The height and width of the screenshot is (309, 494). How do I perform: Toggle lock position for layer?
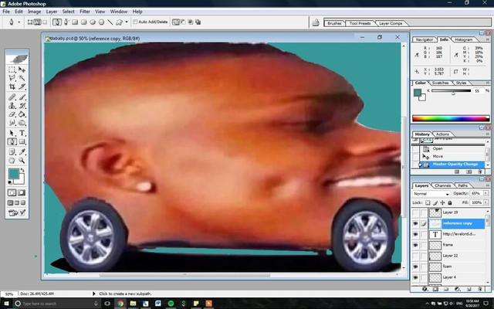coord(442,202)
